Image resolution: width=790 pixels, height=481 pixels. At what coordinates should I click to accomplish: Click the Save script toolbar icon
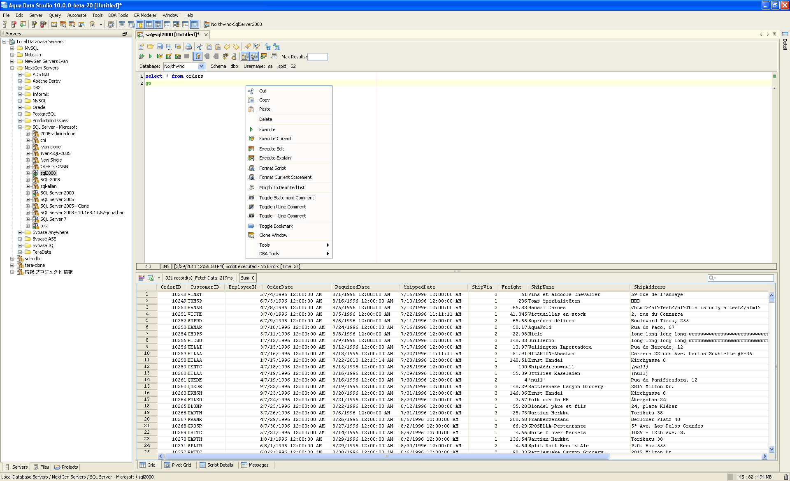[160, 46]
